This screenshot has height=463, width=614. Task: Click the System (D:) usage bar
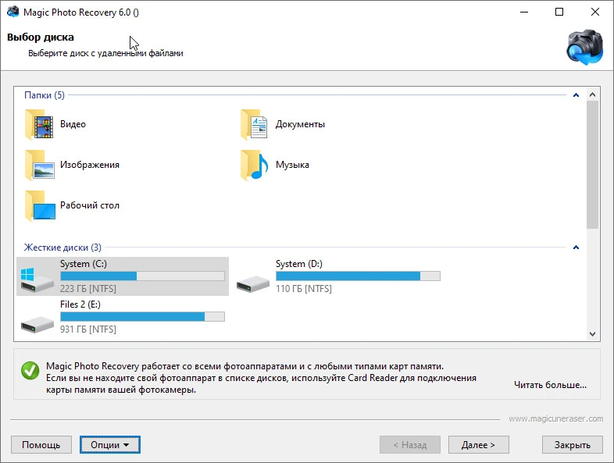click(x=358, y=276)
